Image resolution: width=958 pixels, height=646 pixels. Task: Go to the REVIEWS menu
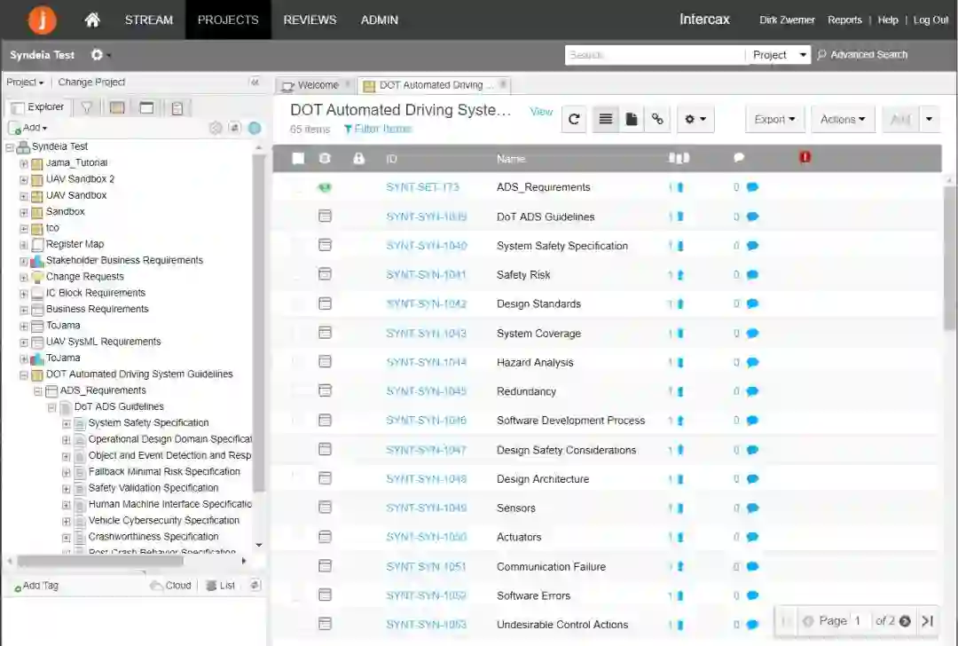click(310, 20)
